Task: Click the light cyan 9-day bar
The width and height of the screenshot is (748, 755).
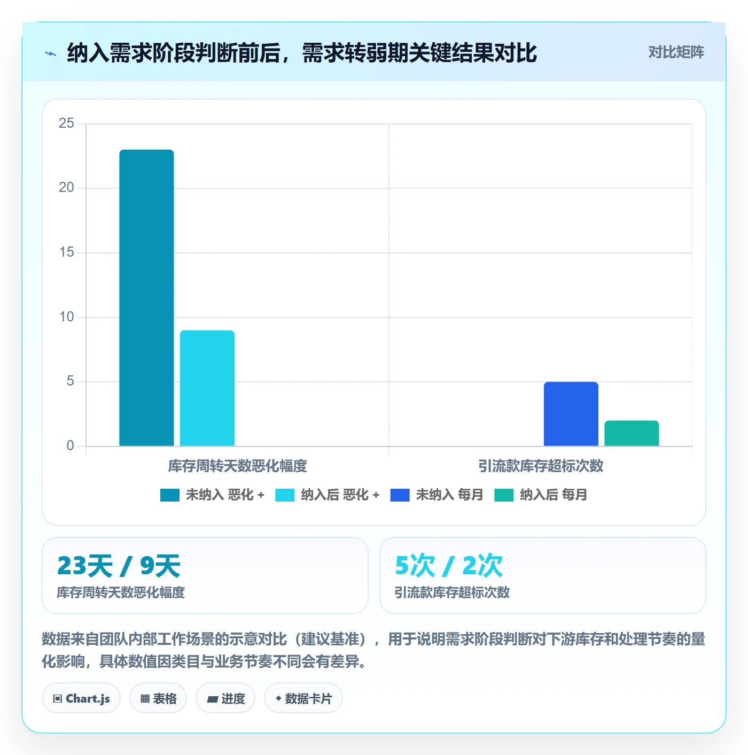Action: tap(207, 388)
